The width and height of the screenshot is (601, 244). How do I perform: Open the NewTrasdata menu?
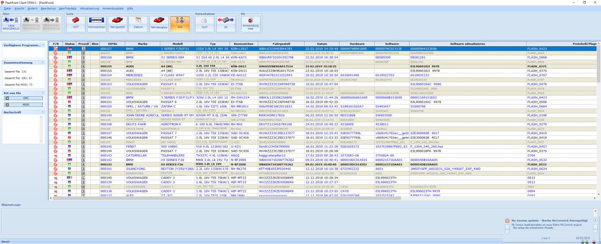(x=68, y=9)
